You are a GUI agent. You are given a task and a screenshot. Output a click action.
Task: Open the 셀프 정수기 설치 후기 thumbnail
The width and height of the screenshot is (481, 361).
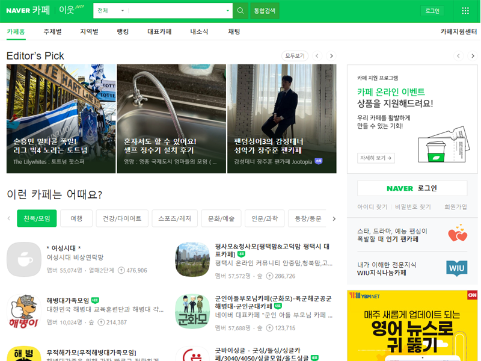[x=171, y=119]
